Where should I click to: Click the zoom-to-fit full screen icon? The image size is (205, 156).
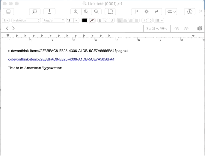(110, 12)
